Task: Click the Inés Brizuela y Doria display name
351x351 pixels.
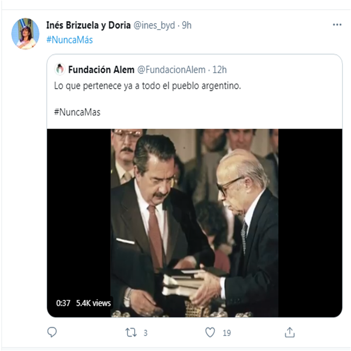Action: [88, 25]
